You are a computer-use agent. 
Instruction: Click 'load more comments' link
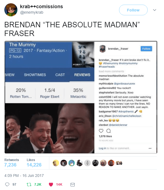tap(111, 71)
